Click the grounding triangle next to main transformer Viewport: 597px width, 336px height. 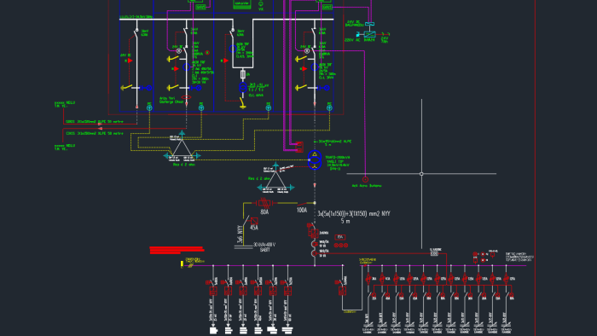(275, 179)
